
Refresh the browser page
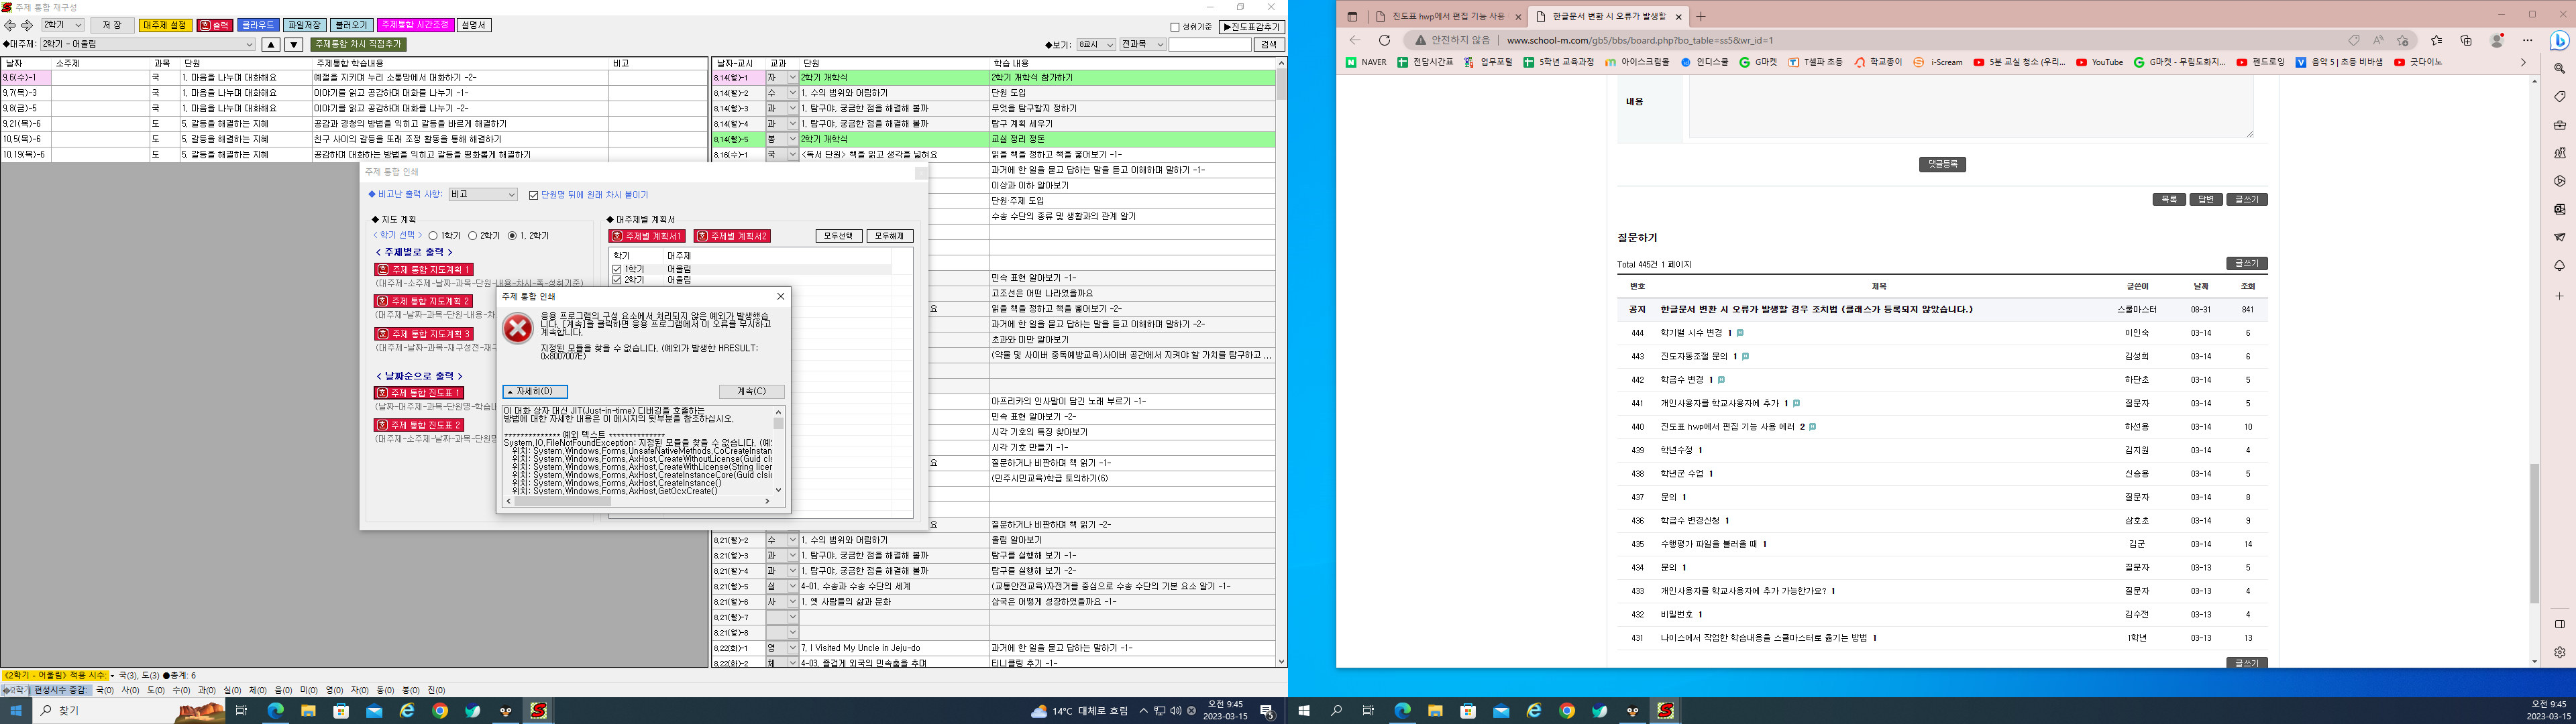[1385, 40]
